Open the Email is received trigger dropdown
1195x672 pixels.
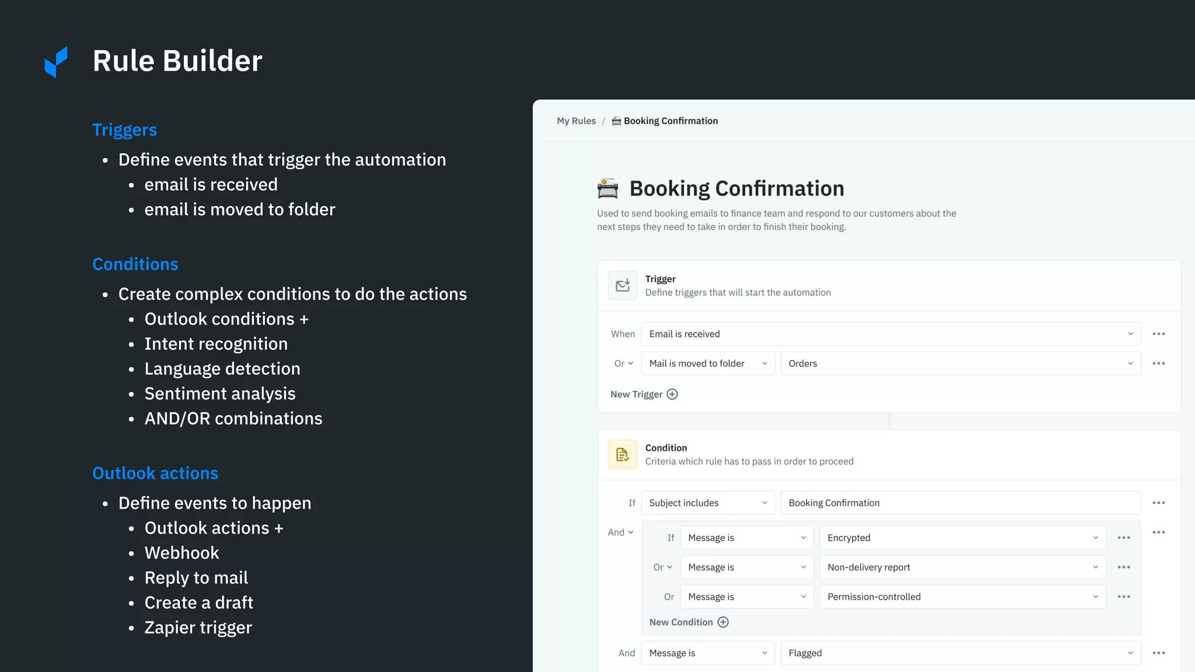[890, 334]
